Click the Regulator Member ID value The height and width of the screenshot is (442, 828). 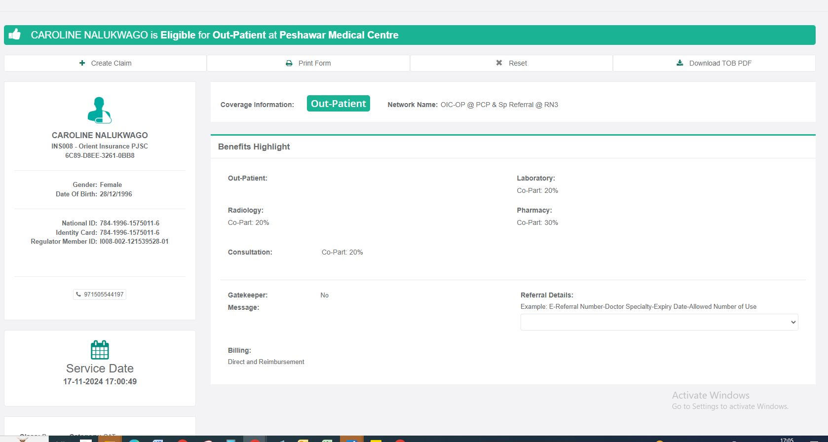[134, 242]
